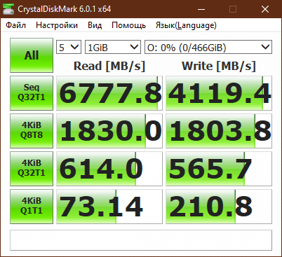The image size is (282, 257).
Task: Click the empty comment field at bottom
Action: click(141, 240)
